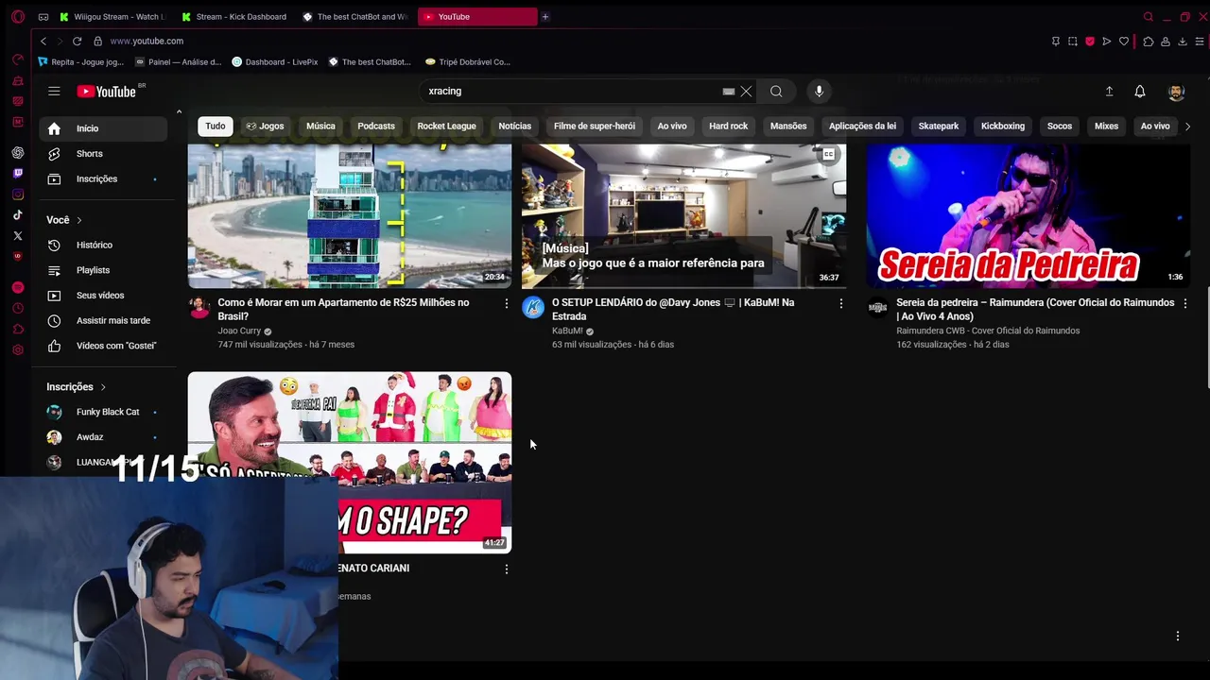
Task: Click the magnifier search button
Action: click(776, 92)
